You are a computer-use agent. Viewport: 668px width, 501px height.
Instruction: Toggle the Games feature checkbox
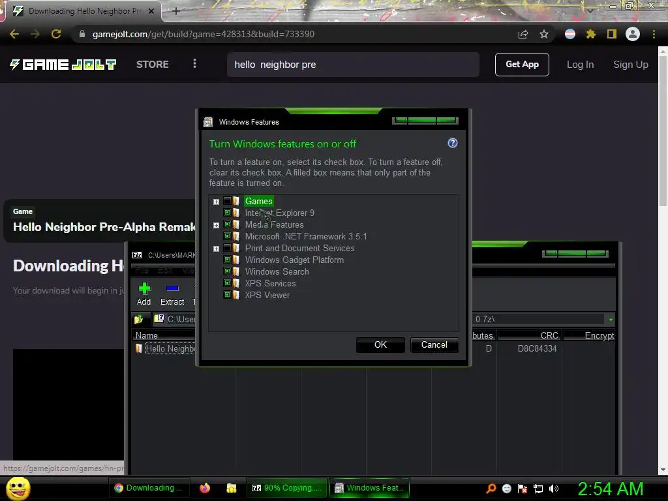(x=227, y=201)
